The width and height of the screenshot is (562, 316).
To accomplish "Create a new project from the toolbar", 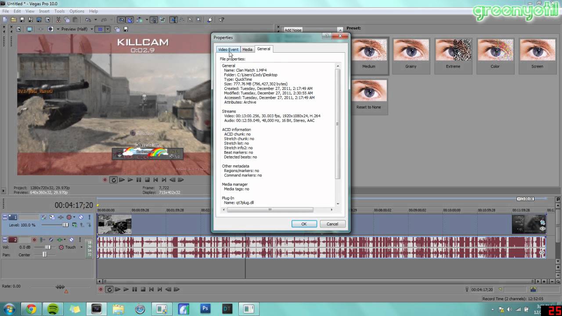I will tap(5, 20).
